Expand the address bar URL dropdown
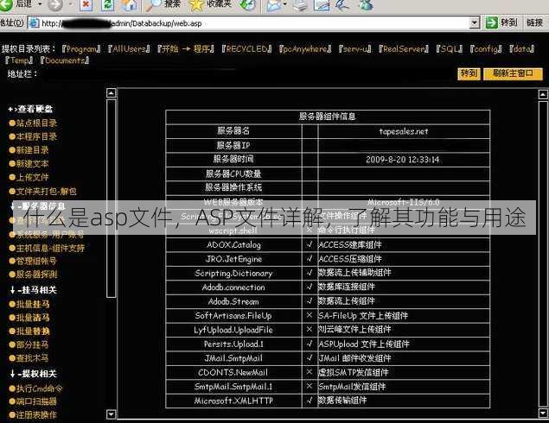Image resolution: width=549 pixels, height=423 pixels. (x=474, y=23)
